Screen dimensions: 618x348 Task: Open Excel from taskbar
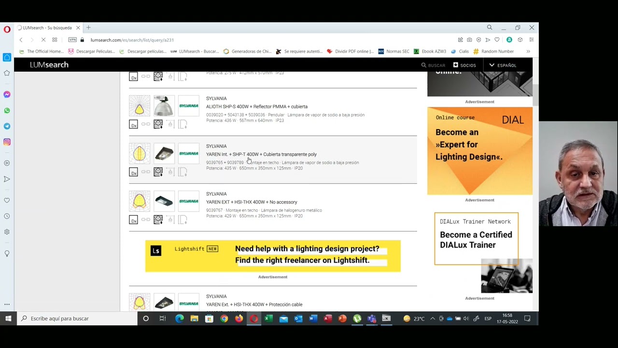pos(268,319)
